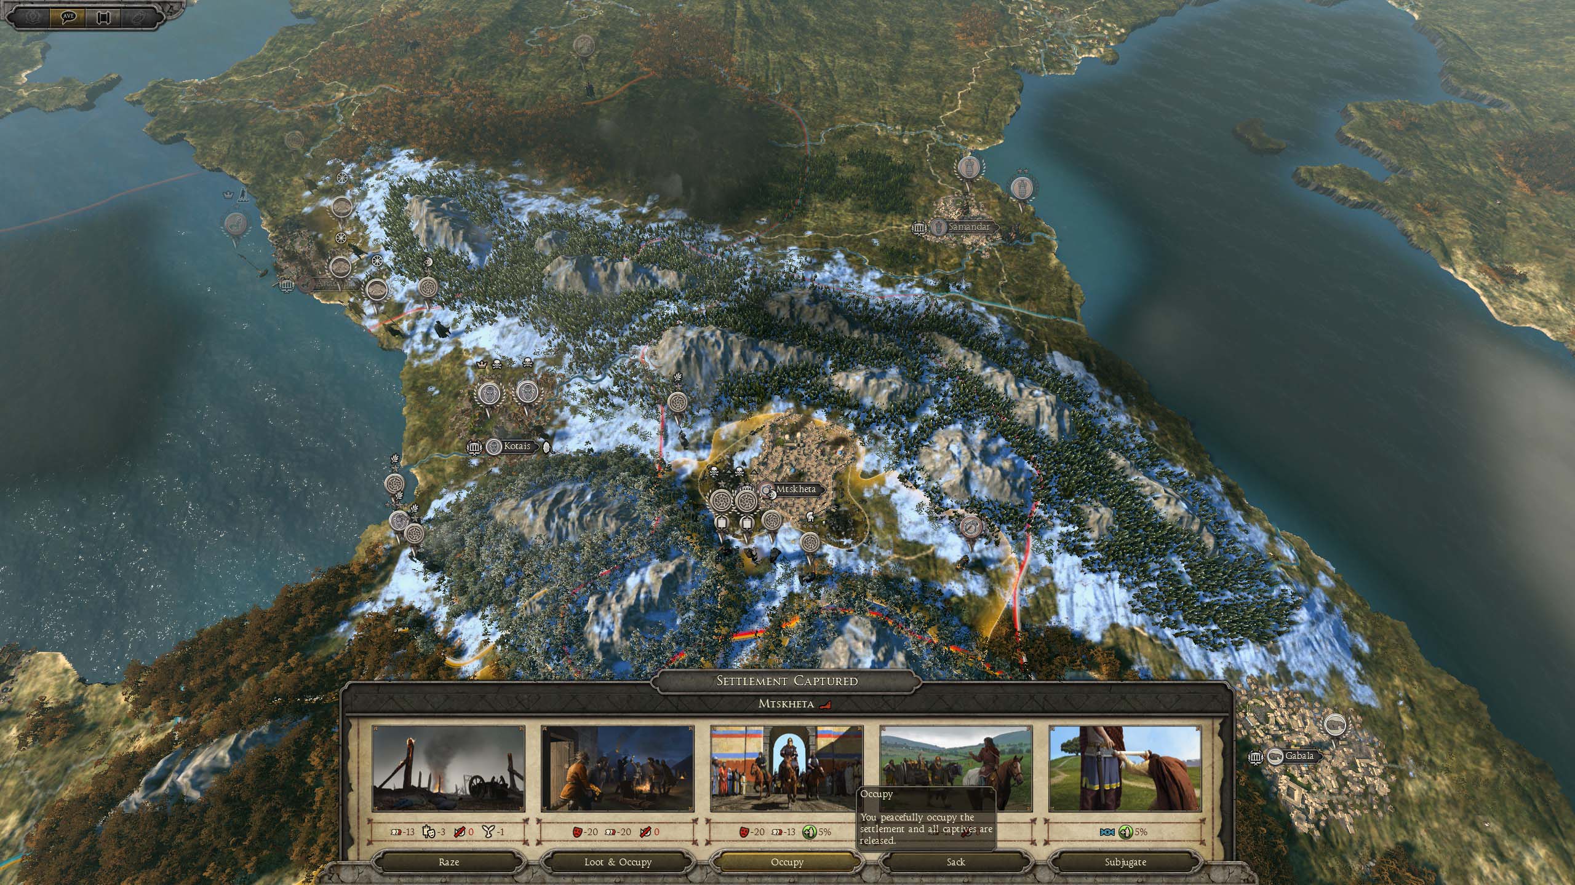Click the laurel wreath icon top-left
The image size is (1575, 885).
31,17
